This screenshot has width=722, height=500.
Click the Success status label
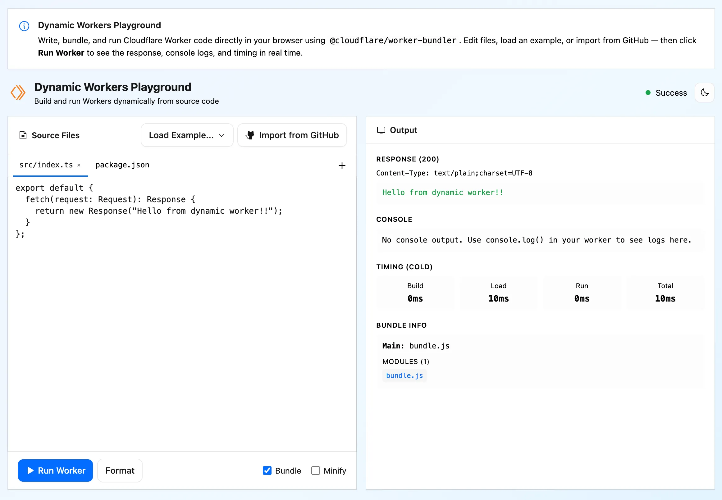671,93
